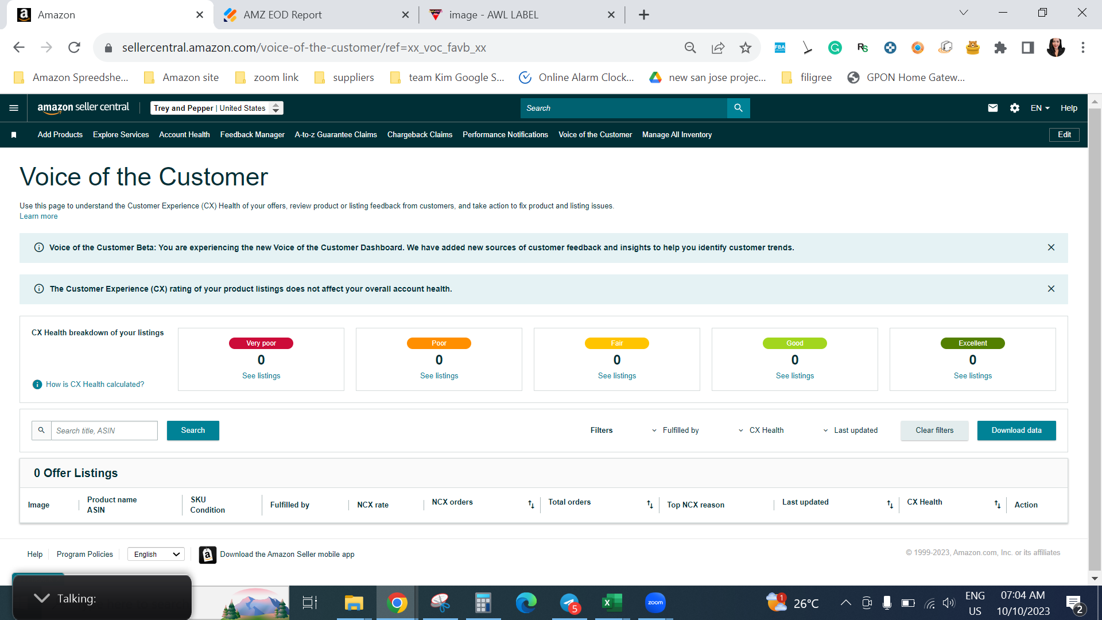Open the Amazon Seller mobile app icon link
The height and width of the screenshot is (620, 1102).
207,555
